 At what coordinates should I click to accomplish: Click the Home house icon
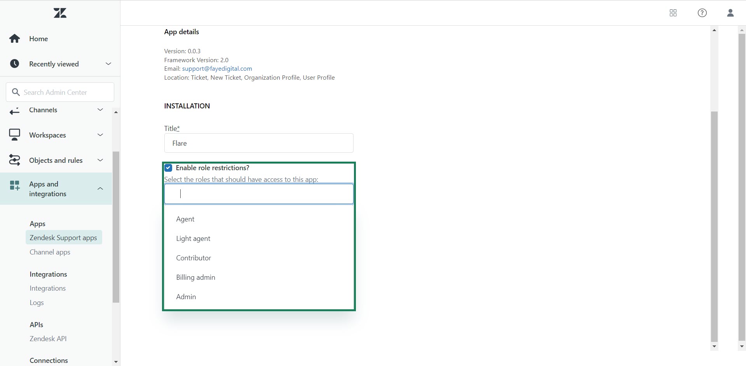[x=15, y=39]
